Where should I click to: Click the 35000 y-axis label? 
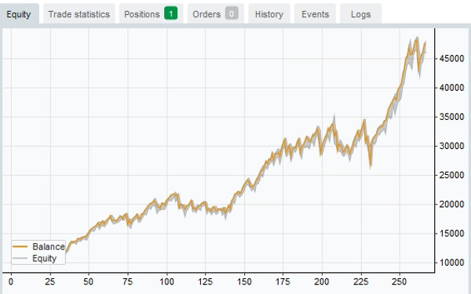(451, 117)
